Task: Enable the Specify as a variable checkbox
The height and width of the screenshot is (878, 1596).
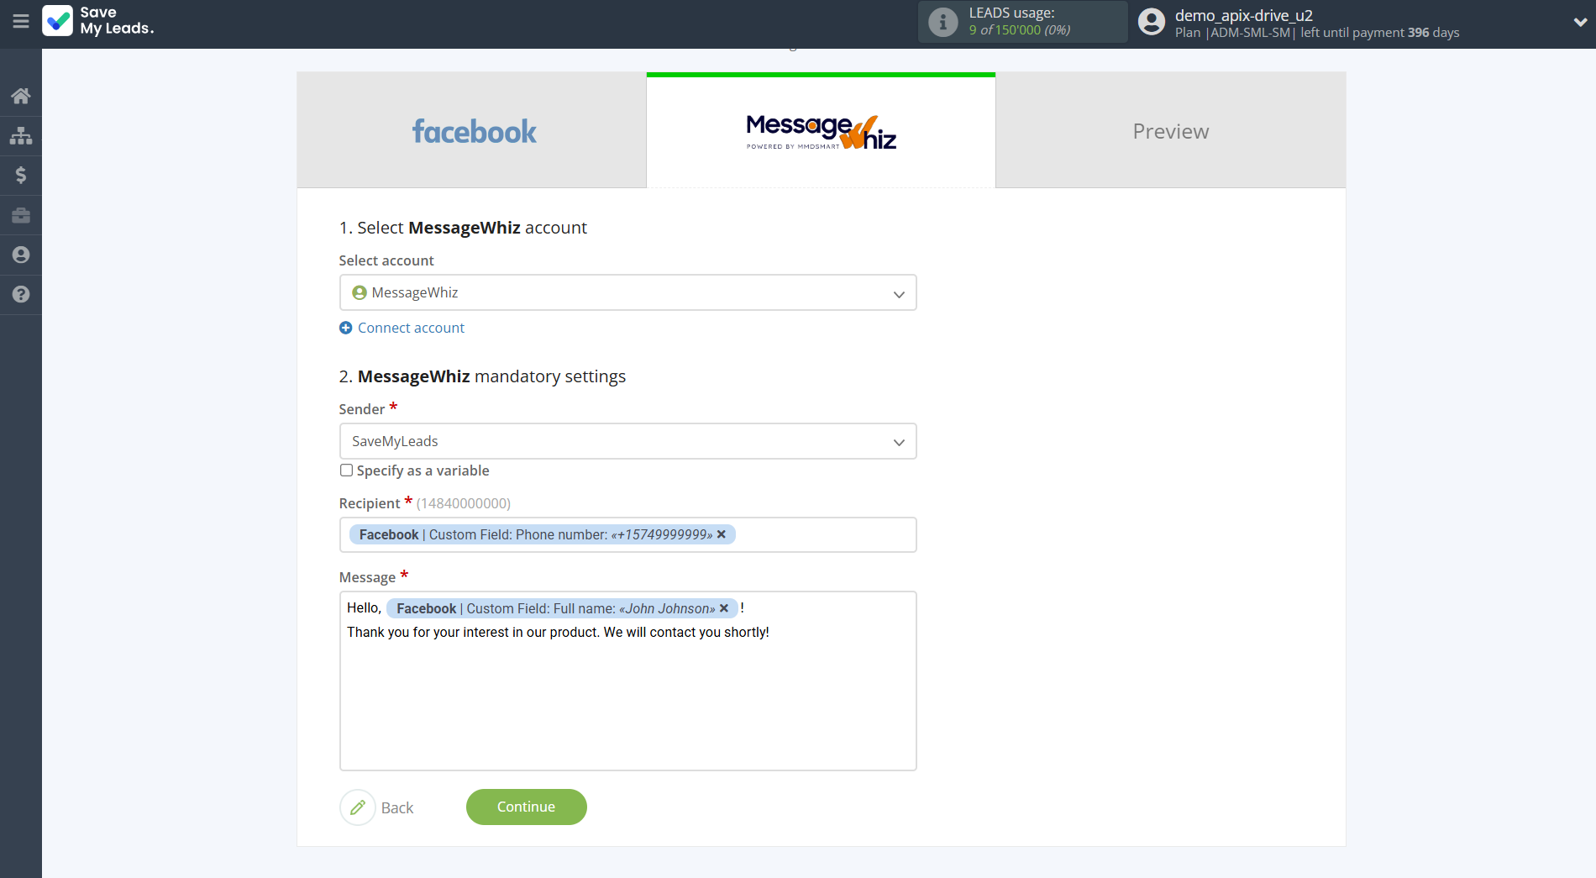Action: (x=345, y=471)
